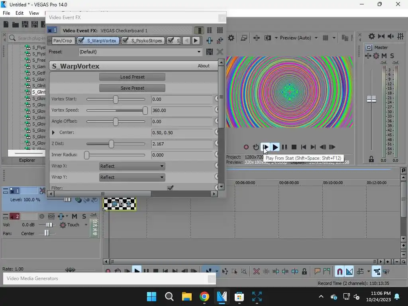
Task: Open the Edit menu
Action: [x=19, y=13]
